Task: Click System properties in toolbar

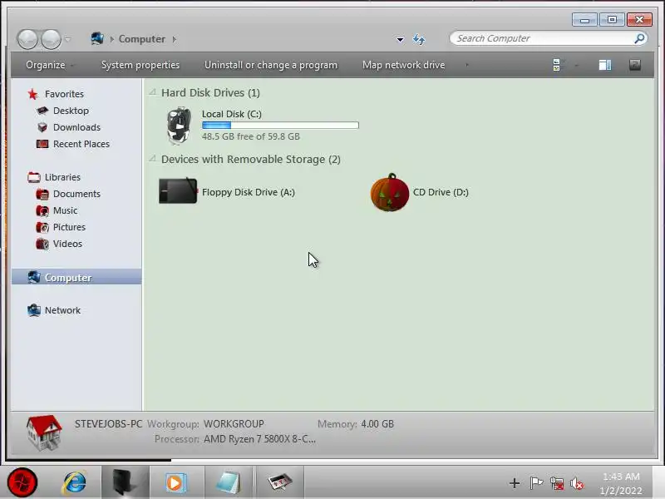Action: (x=140, y=65)
